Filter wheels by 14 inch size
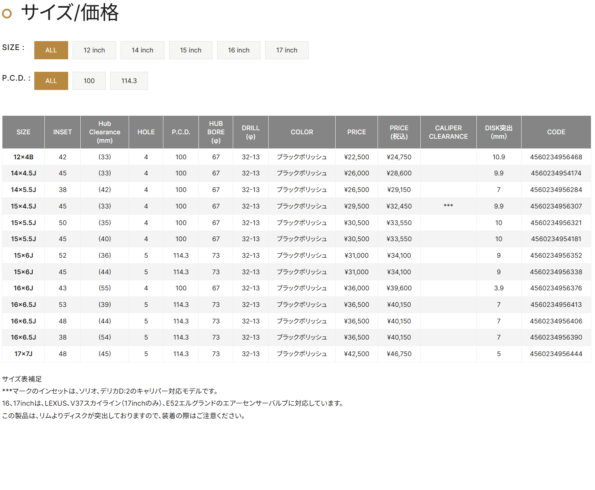The image size is (595, 490). pos(142,50)
